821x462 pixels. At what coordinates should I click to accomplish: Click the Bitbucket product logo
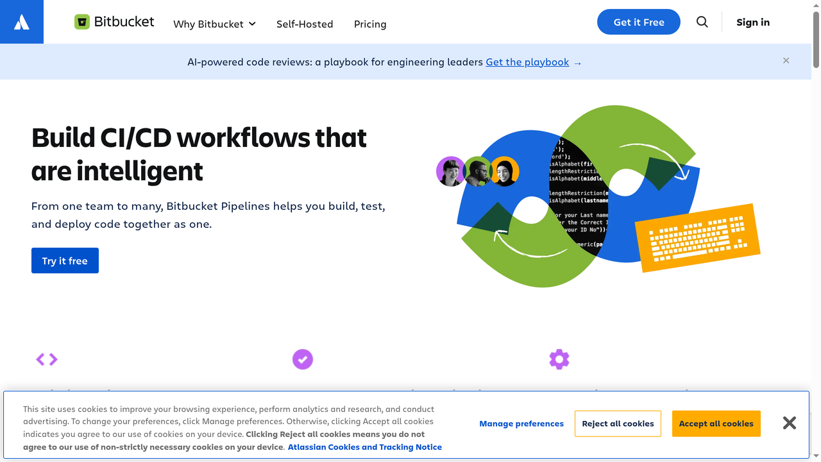click(114, 21)
